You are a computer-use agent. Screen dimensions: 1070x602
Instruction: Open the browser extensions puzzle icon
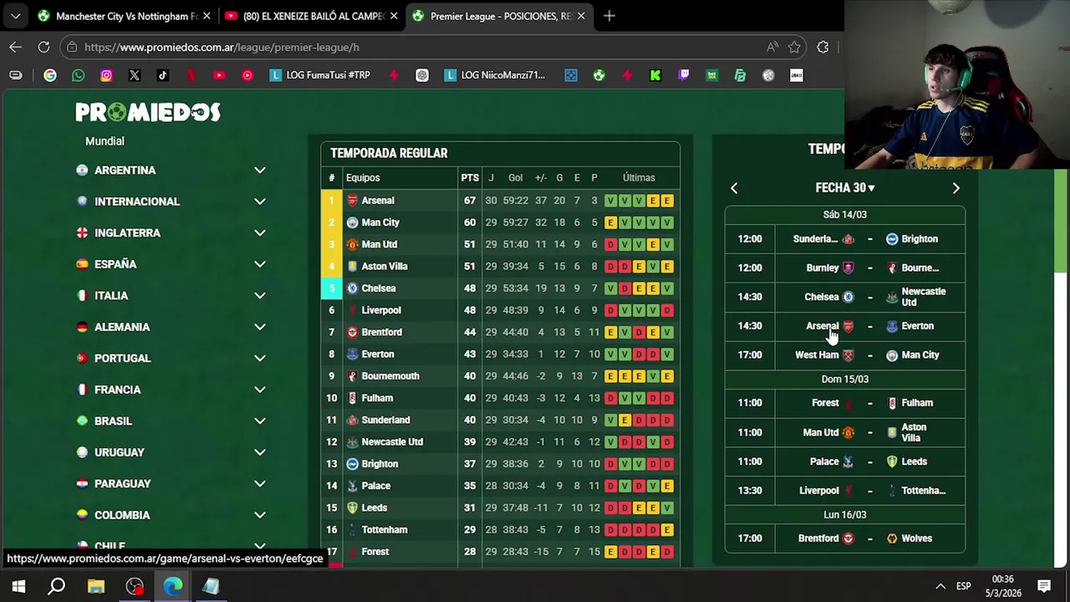[823, 47]
